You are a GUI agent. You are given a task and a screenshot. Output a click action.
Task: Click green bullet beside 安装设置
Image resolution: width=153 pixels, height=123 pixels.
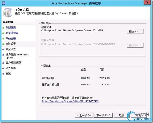coord(3,44)
